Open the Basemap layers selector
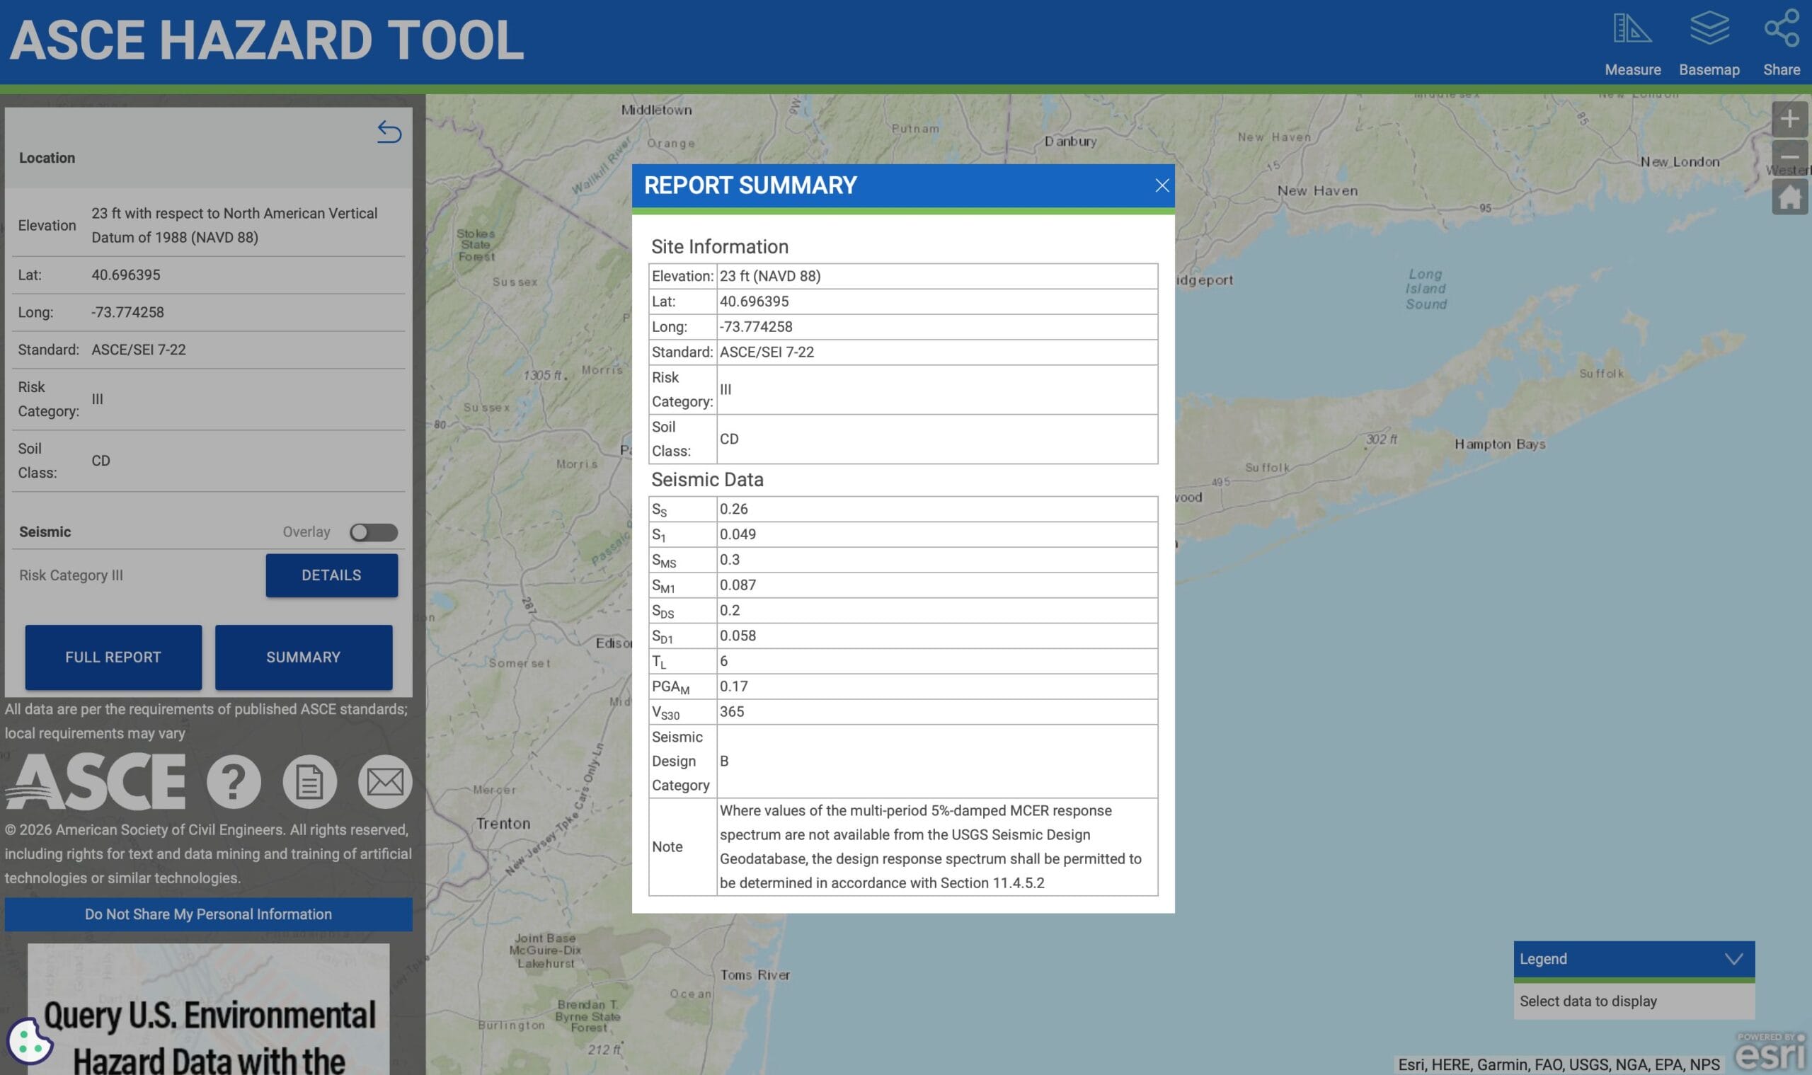Viewport: 1812px width, 1075px height. [1709, 43]
